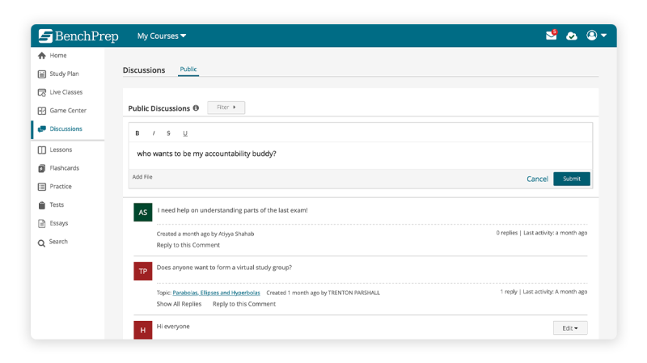Image resolution: width=647 pixels, height=363 pixels.
Task: Open the mail inbox icon with notification badge
Action: 552,35
